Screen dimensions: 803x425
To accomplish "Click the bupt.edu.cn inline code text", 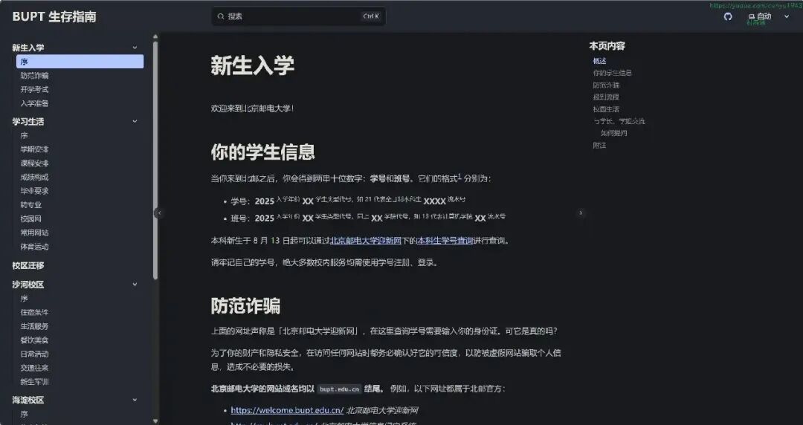I will point(340,389).
